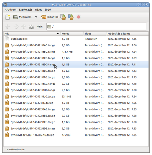Select the autoinstall.lst file name
This screenshot has height=155, width=152.
pyautogui.click(x=19, y=39)
